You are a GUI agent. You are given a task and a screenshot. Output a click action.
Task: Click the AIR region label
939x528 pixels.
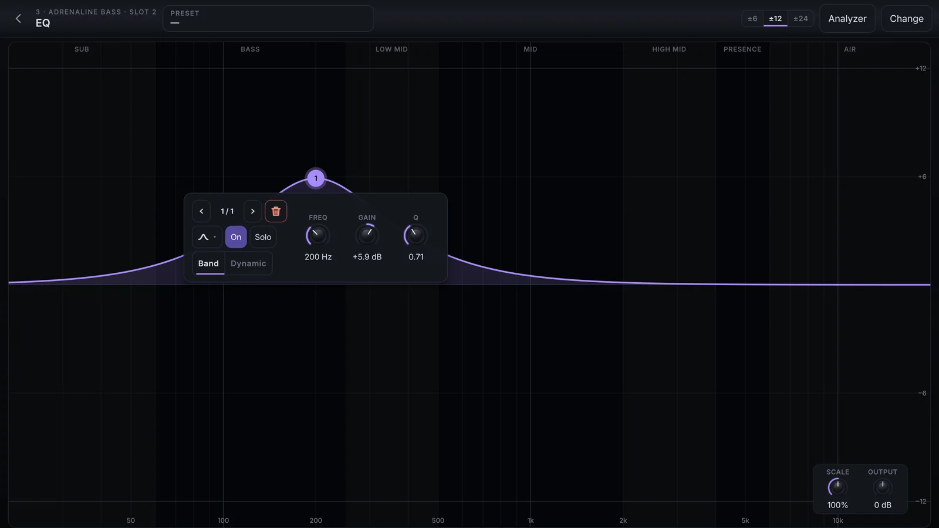coord(850,49)
